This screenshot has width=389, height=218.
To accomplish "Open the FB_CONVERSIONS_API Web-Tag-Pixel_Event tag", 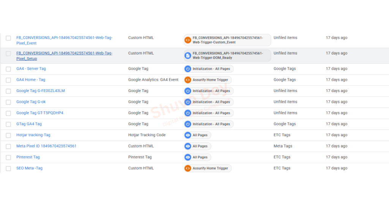I will (x=64, y=40).
